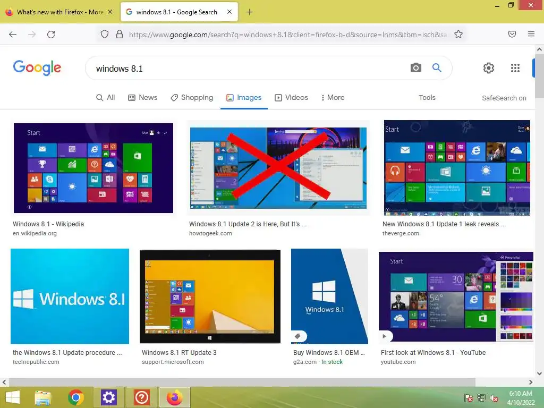Screen dimensions: 544x408
Task: Close the 'What's new with Firefox' tab
Action: 110,12
